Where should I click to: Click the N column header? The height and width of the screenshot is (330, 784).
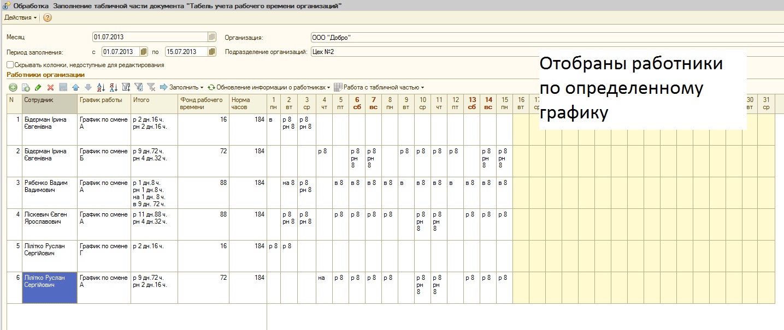pos(14,104)
